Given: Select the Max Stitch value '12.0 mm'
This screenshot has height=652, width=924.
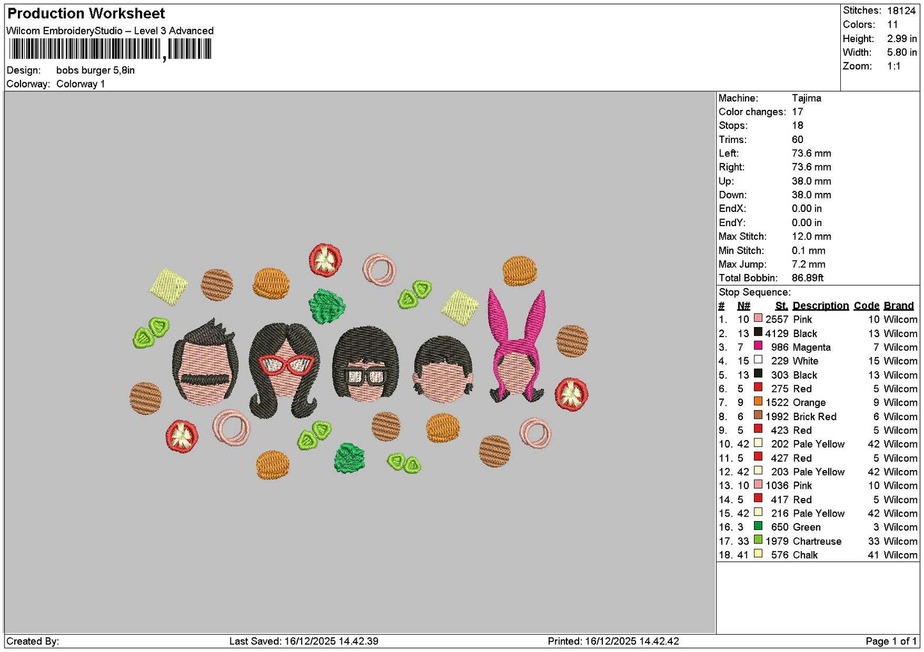Looking at the screenshot, I should pos(811,236).
